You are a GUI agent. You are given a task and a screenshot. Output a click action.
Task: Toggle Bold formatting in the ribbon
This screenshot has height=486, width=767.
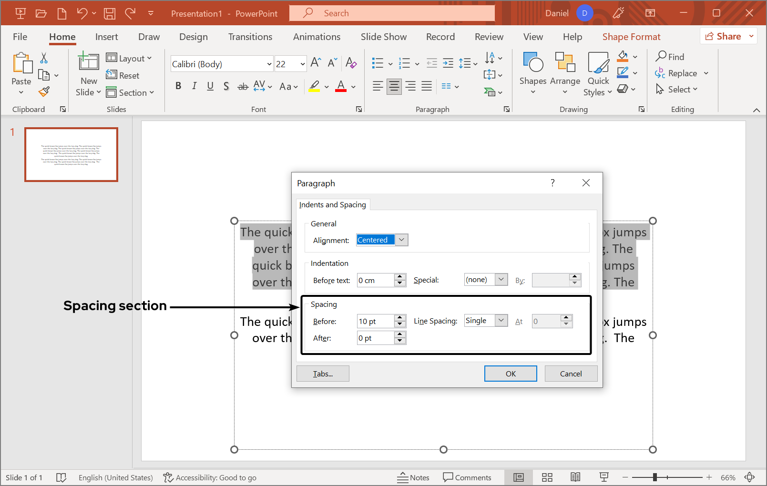tap(178, 86)
